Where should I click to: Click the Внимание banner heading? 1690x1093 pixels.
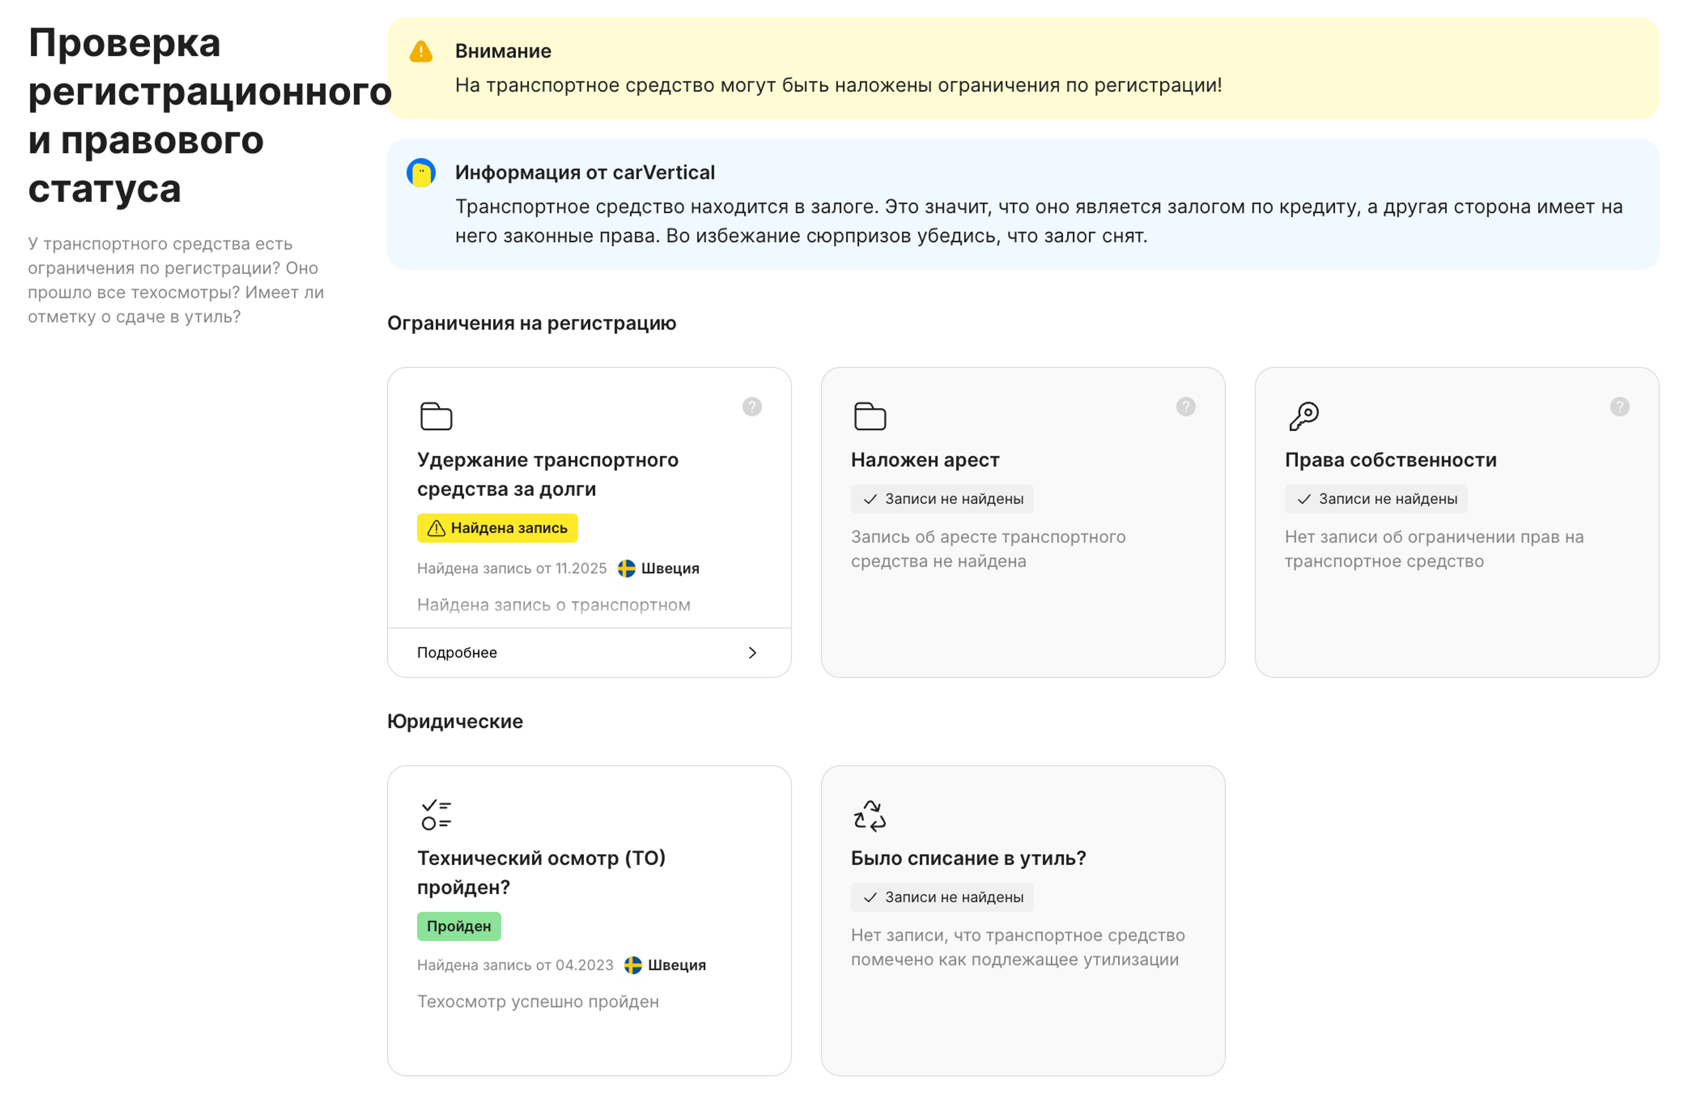coord(503,51)
